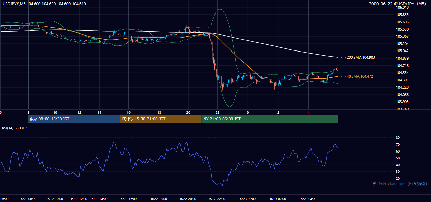Click the RSI scale value 50

398,158
